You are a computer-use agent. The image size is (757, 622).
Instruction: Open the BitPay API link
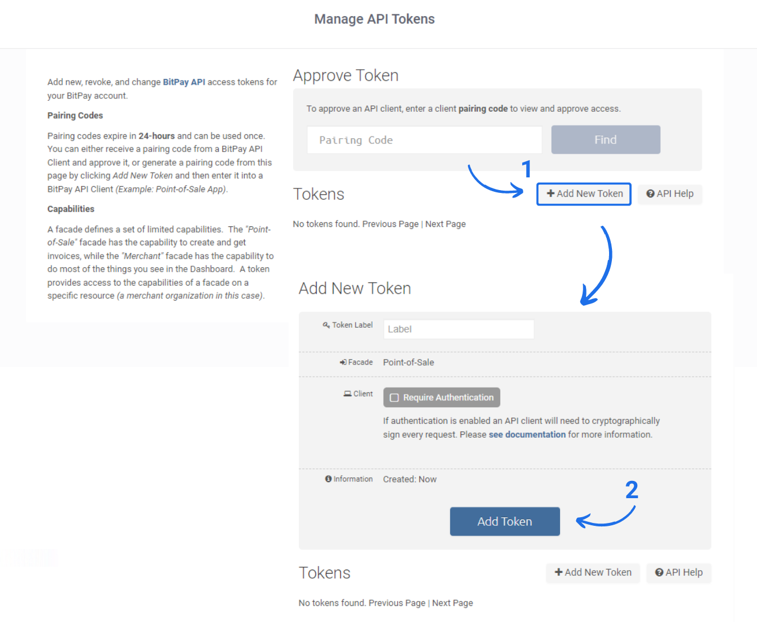184,82
